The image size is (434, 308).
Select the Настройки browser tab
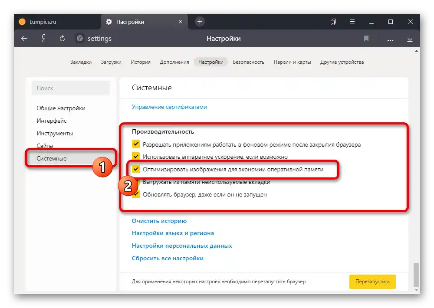pyautogui.click(x=144, y=22)
